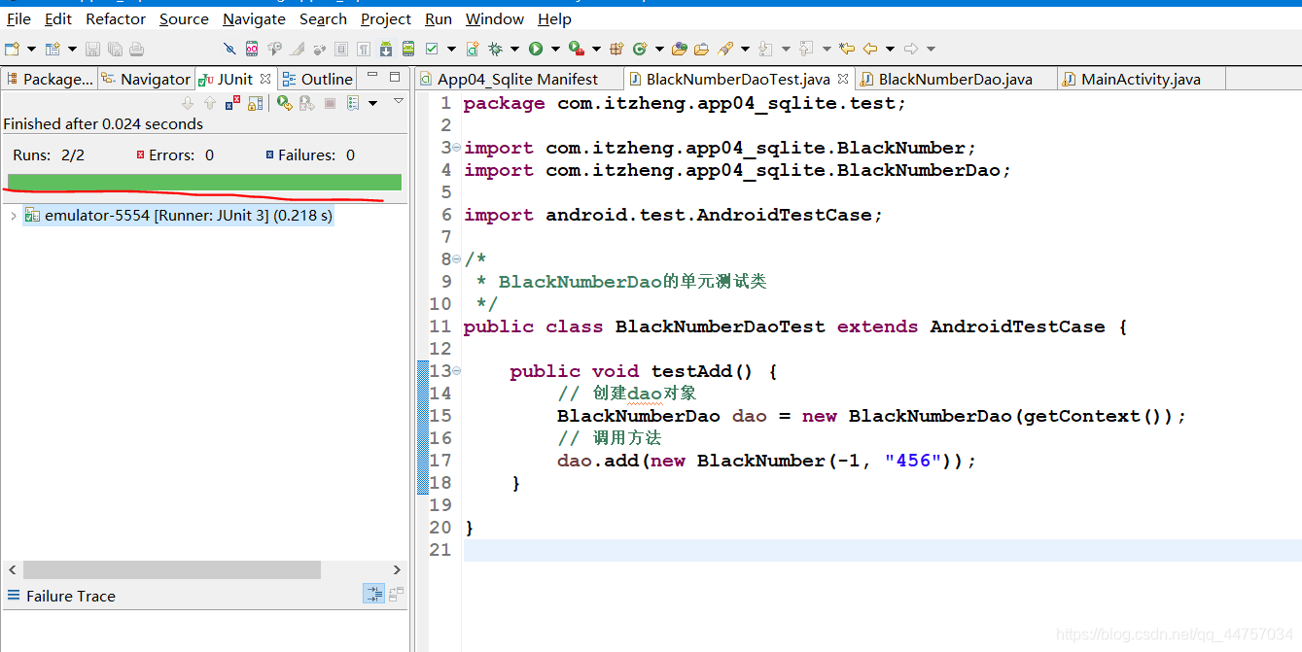
Task: Toggle Show Failures Only in JUnit view
Action: tap(232, 103)
